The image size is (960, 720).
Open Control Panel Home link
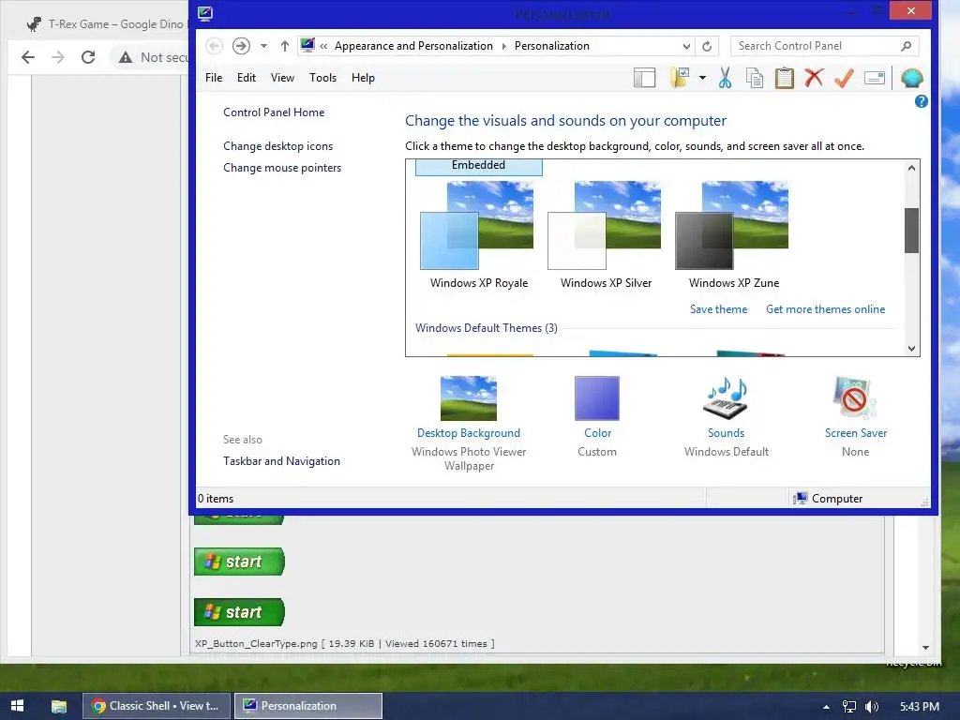pyautogui.click(x=274, y=112)
